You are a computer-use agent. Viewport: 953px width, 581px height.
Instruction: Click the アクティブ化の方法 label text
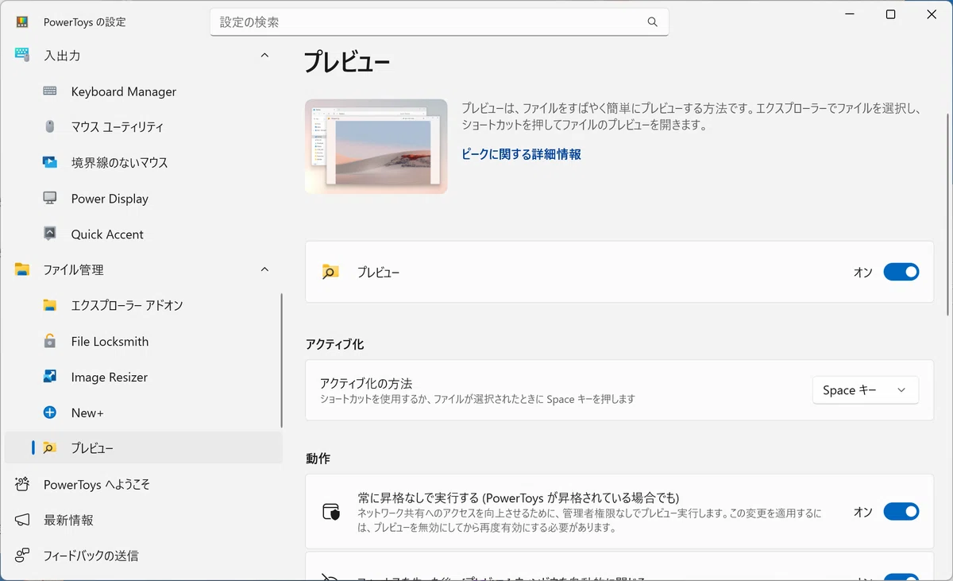coord(366,383)
